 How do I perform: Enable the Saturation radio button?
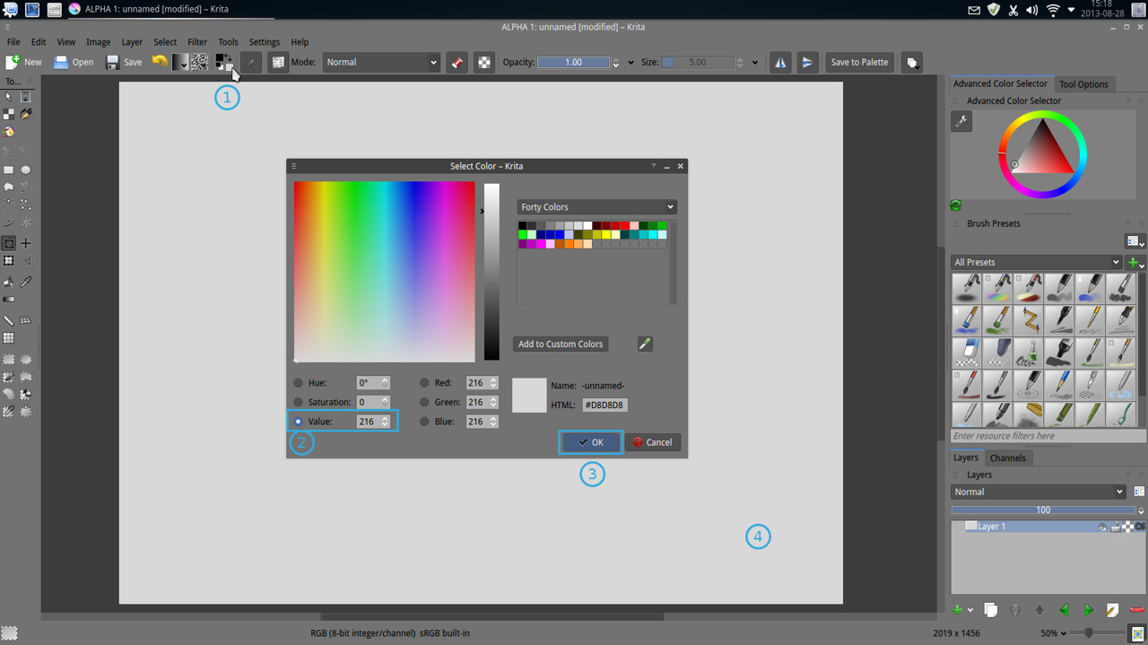[297, 402]
